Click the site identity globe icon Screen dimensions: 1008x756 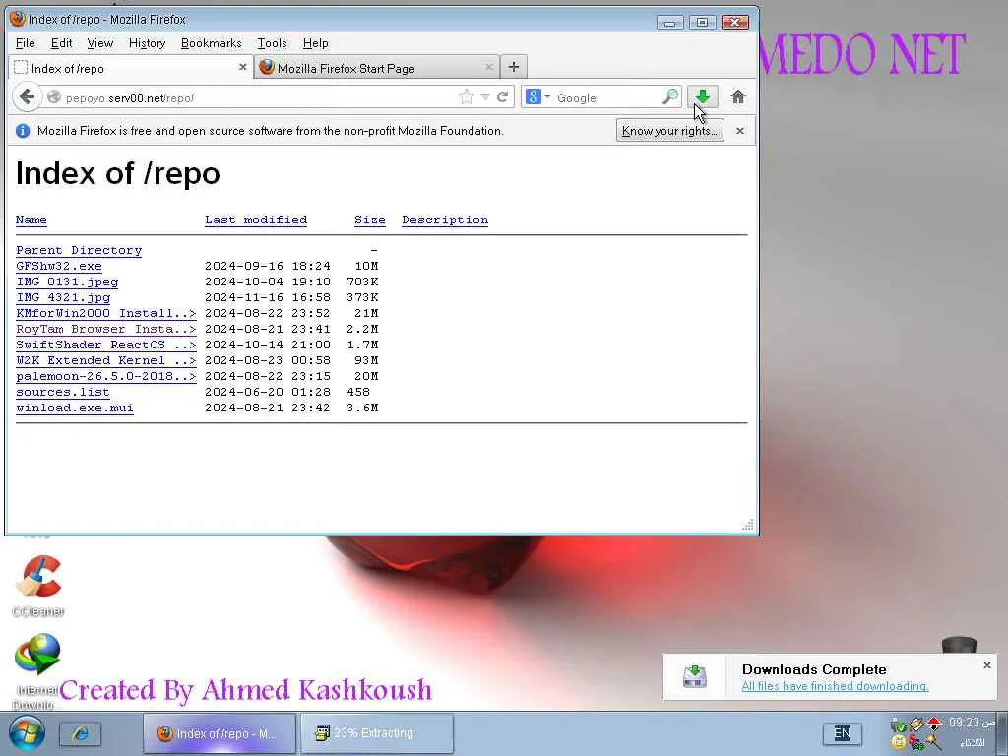pyautogui.click(x=55, y=97)
